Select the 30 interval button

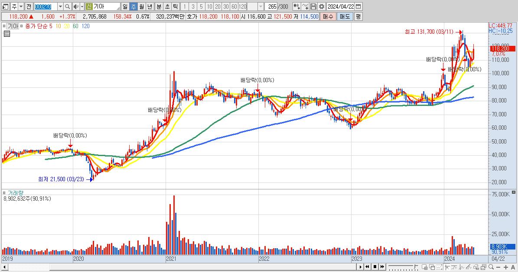pos(226,6)
